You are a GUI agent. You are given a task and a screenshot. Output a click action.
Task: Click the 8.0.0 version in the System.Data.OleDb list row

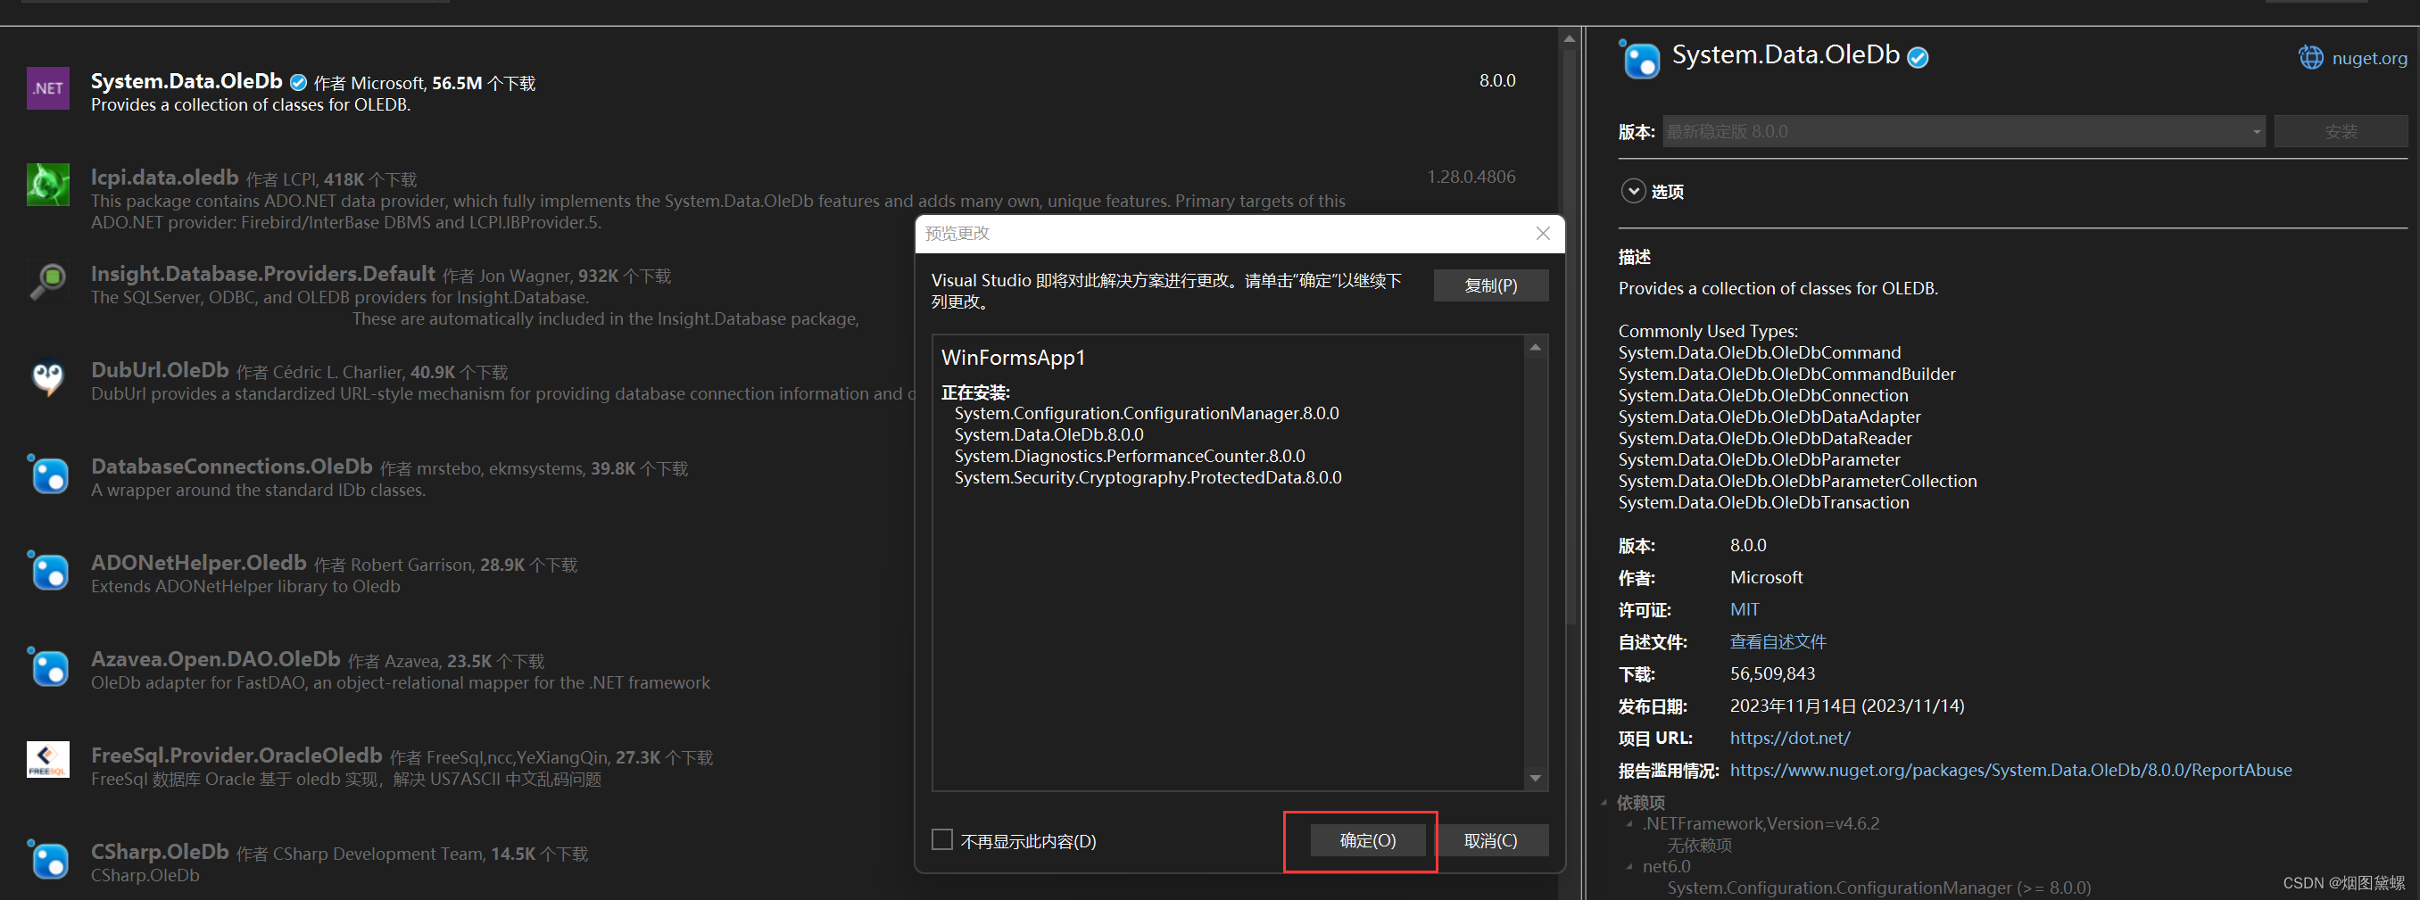coord(1497,80)
